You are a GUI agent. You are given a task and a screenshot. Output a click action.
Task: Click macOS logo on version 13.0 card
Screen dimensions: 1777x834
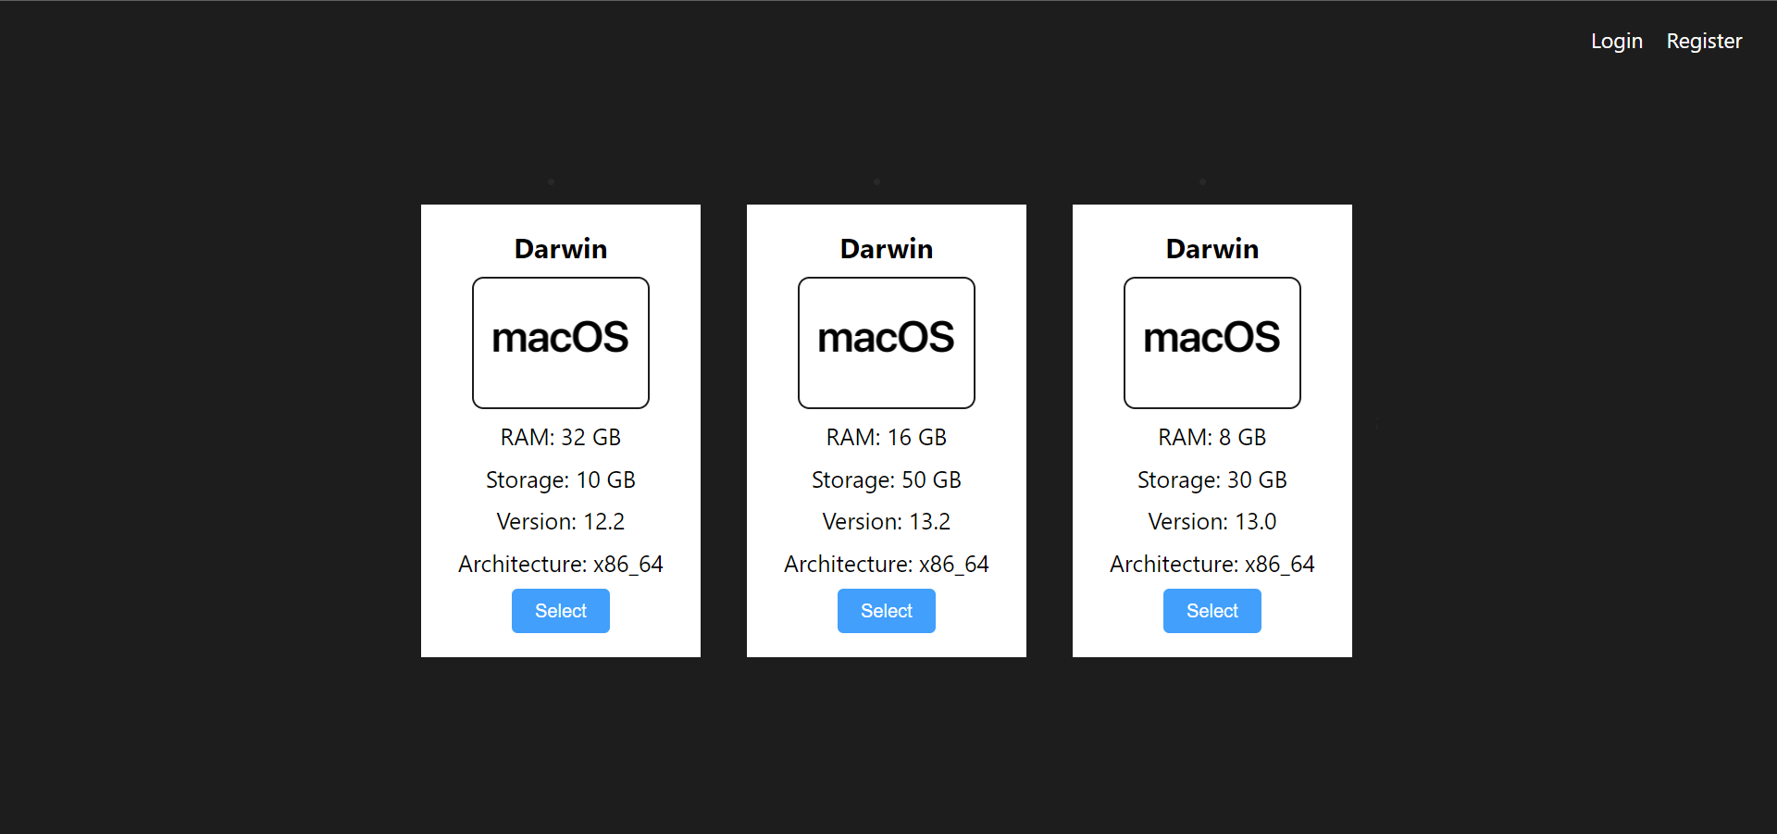[1212, 342]
